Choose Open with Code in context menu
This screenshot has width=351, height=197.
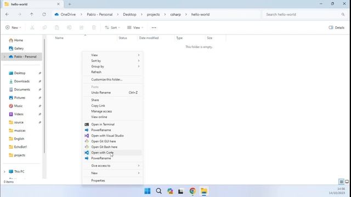pos(112,153)
